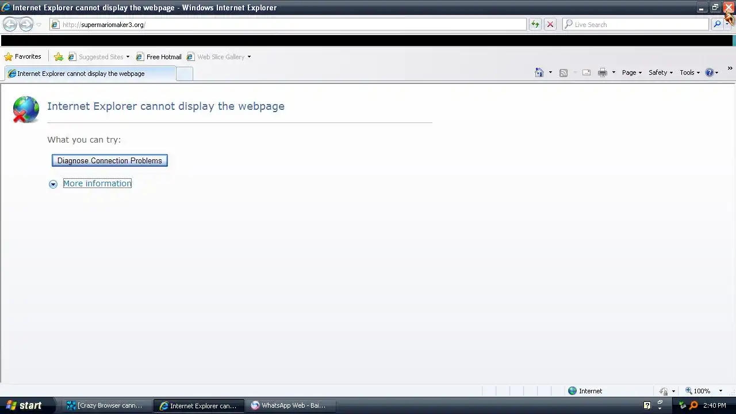This screenshot has height=414, width=736.
Task: Click the error globe icon with red X
Action: click(x=26, y=109)
